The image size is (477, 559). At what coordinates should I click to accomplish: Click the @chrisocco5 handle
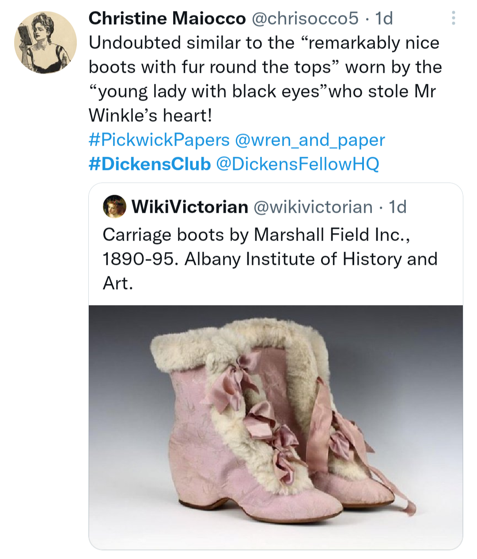pyautogui.click(x=305, y=19)
